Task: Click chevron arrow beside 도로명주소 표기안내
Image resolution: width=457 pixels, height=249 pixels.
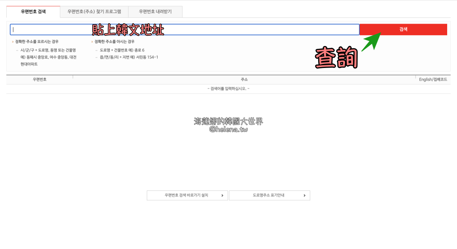Action: [304, 195]
